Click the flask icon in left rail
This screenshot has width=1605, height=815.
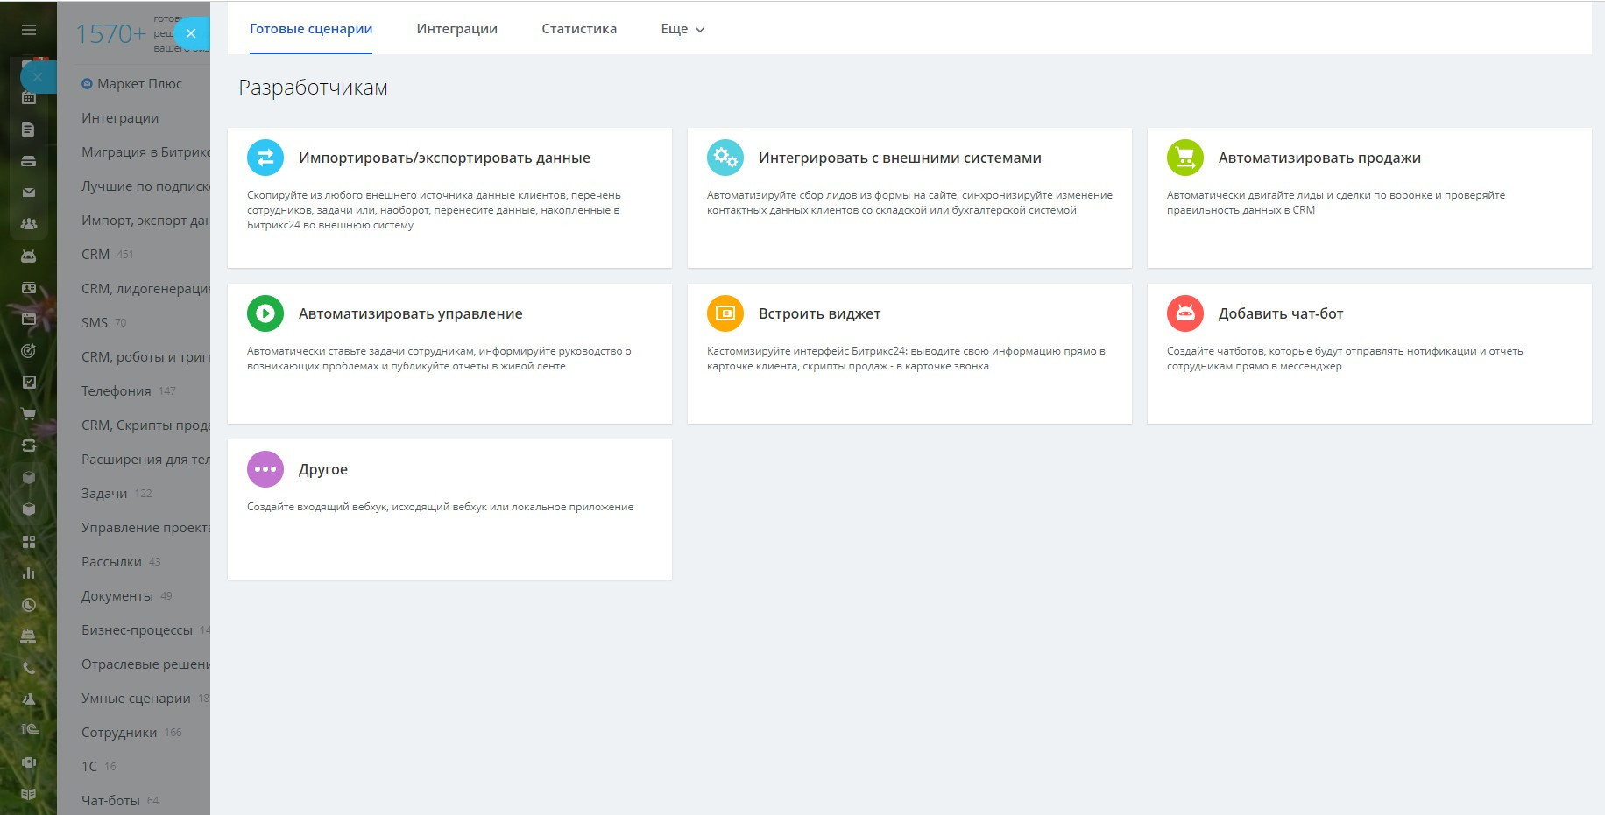click(x=29, y=699)
